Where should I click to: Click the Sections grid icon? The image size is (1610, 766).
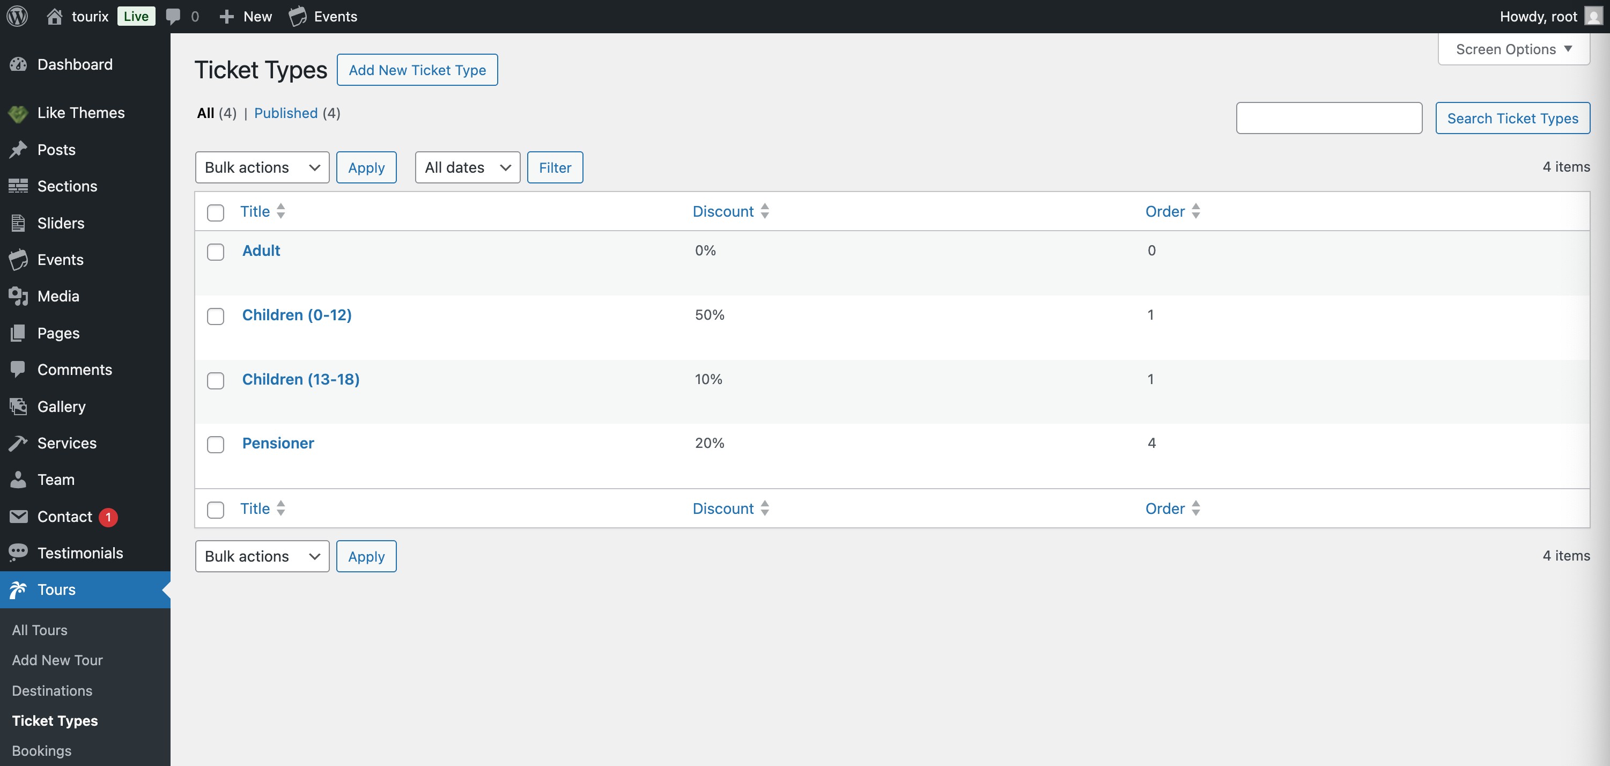coord(18,186)
